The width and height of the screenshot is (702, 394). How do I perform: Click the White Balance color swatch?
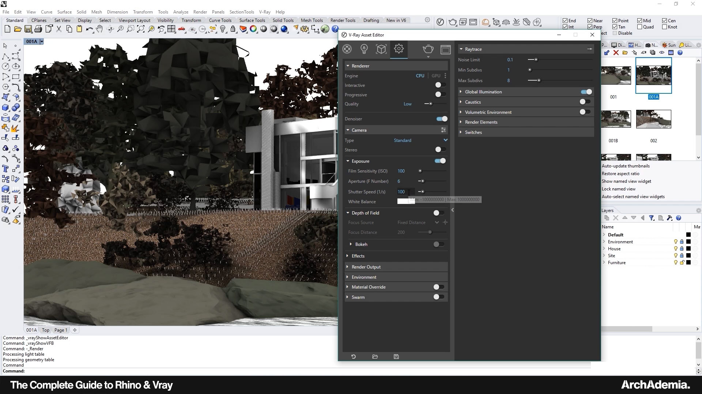coord(403,201)
